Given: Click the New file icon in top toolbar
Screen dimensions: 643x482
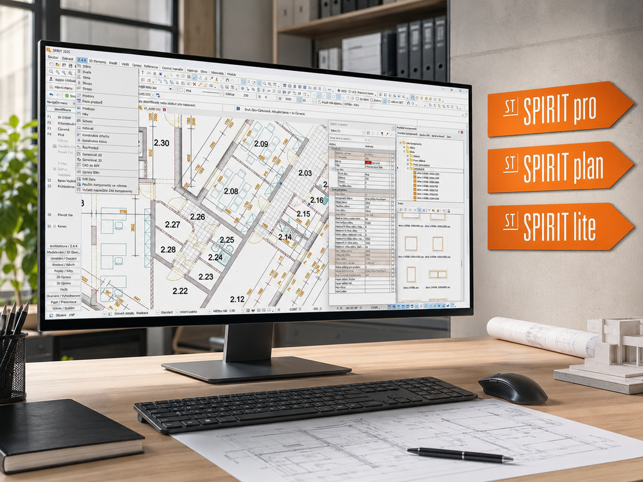Looking at the screenshot, I should (51, 64).
